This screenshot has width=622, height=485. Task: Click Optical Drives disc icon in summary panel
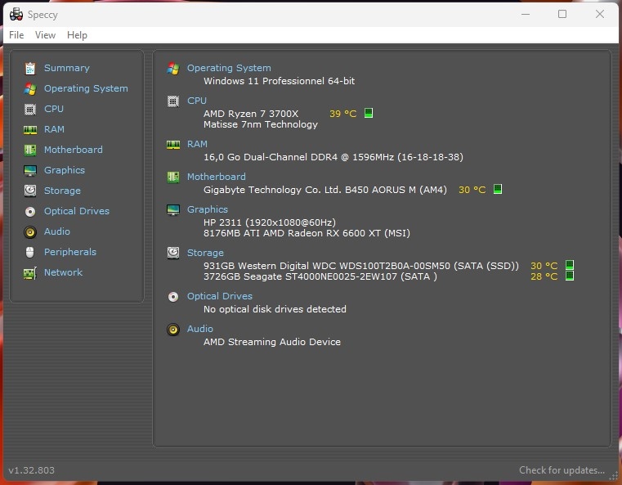pyautogui.click(x=173, y=297)
